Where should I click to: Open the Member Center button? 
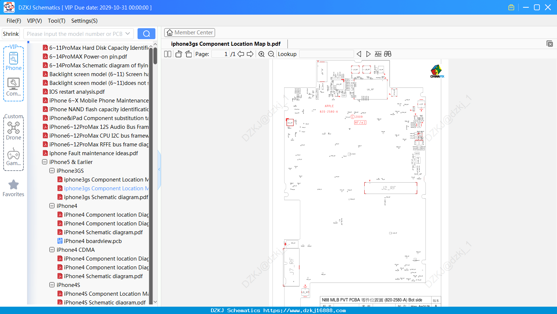click(189, 33)
